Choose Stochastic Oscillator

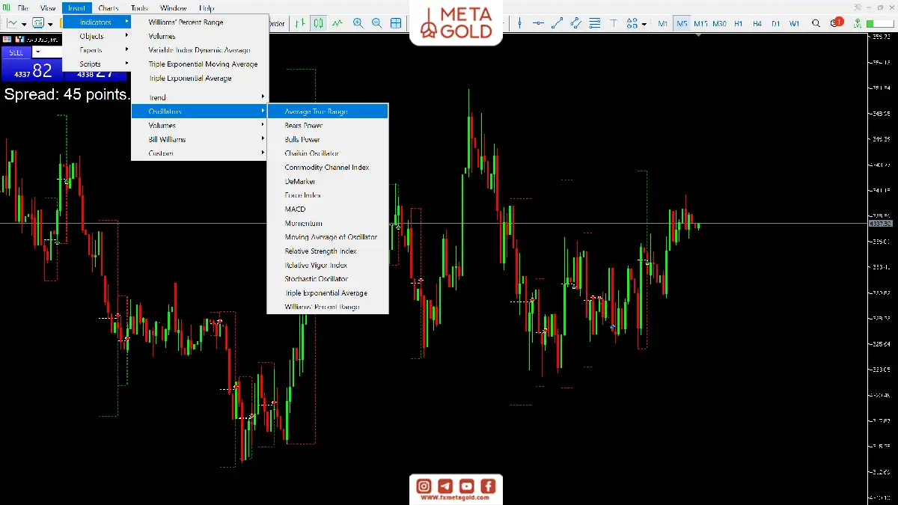pyautogui.click(x=328, y=279)
